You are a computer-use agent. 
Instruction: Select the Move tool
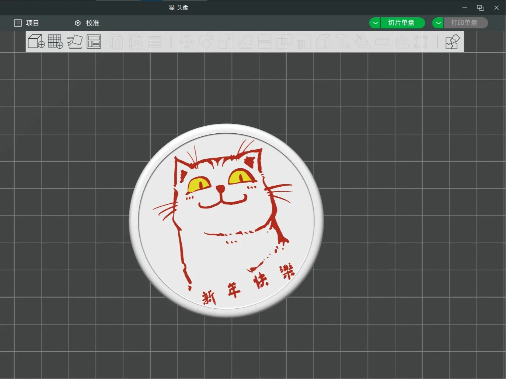tap(188, 42)
